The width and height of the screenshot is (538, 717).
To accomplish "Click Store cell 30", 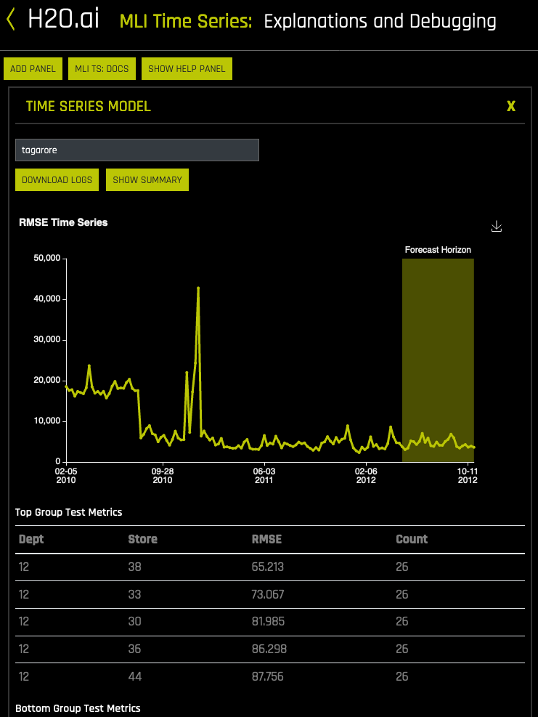I will (135, 621).
